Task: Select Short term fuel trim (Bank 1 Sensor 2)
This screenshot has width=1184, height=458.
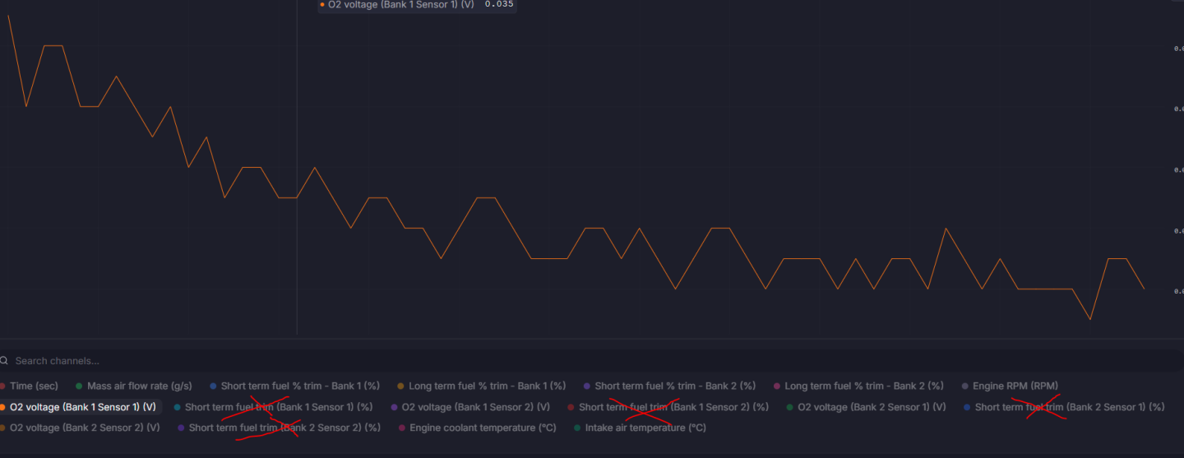Action: pos(673,407)
